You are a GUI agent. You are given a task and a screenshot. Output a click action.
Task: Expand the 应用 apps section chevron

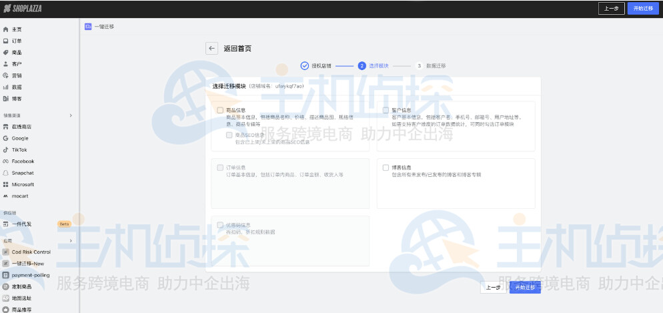71,241
